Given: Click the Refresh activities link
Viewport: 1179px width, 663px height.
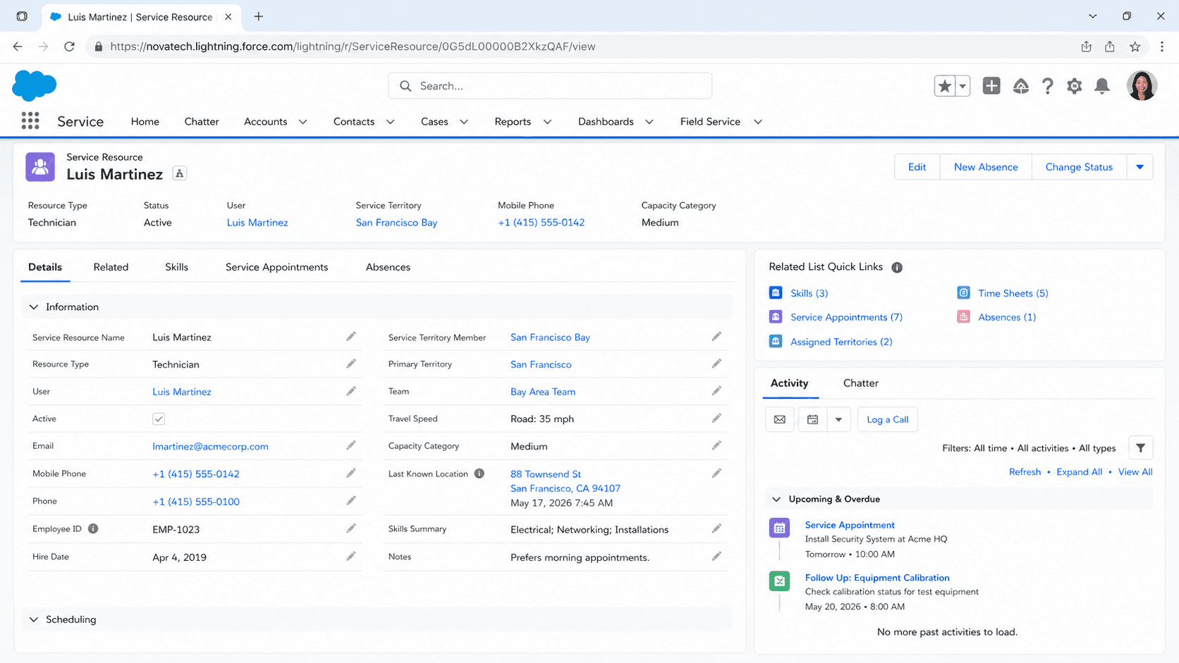Looking at the screenshot, I should pyautogui.click(x=1025, y=472).
